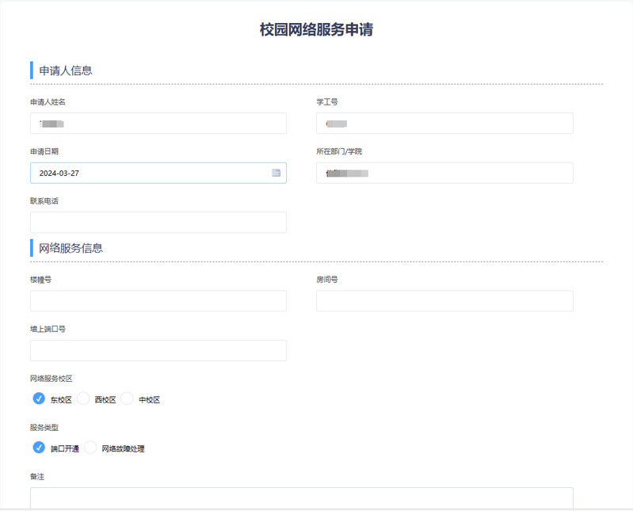Image resolution: width=633 pixels, height=511 pixels.
Task: Select the 东校区 radio button
Action: pyautogui.click(x=39, y=399)
